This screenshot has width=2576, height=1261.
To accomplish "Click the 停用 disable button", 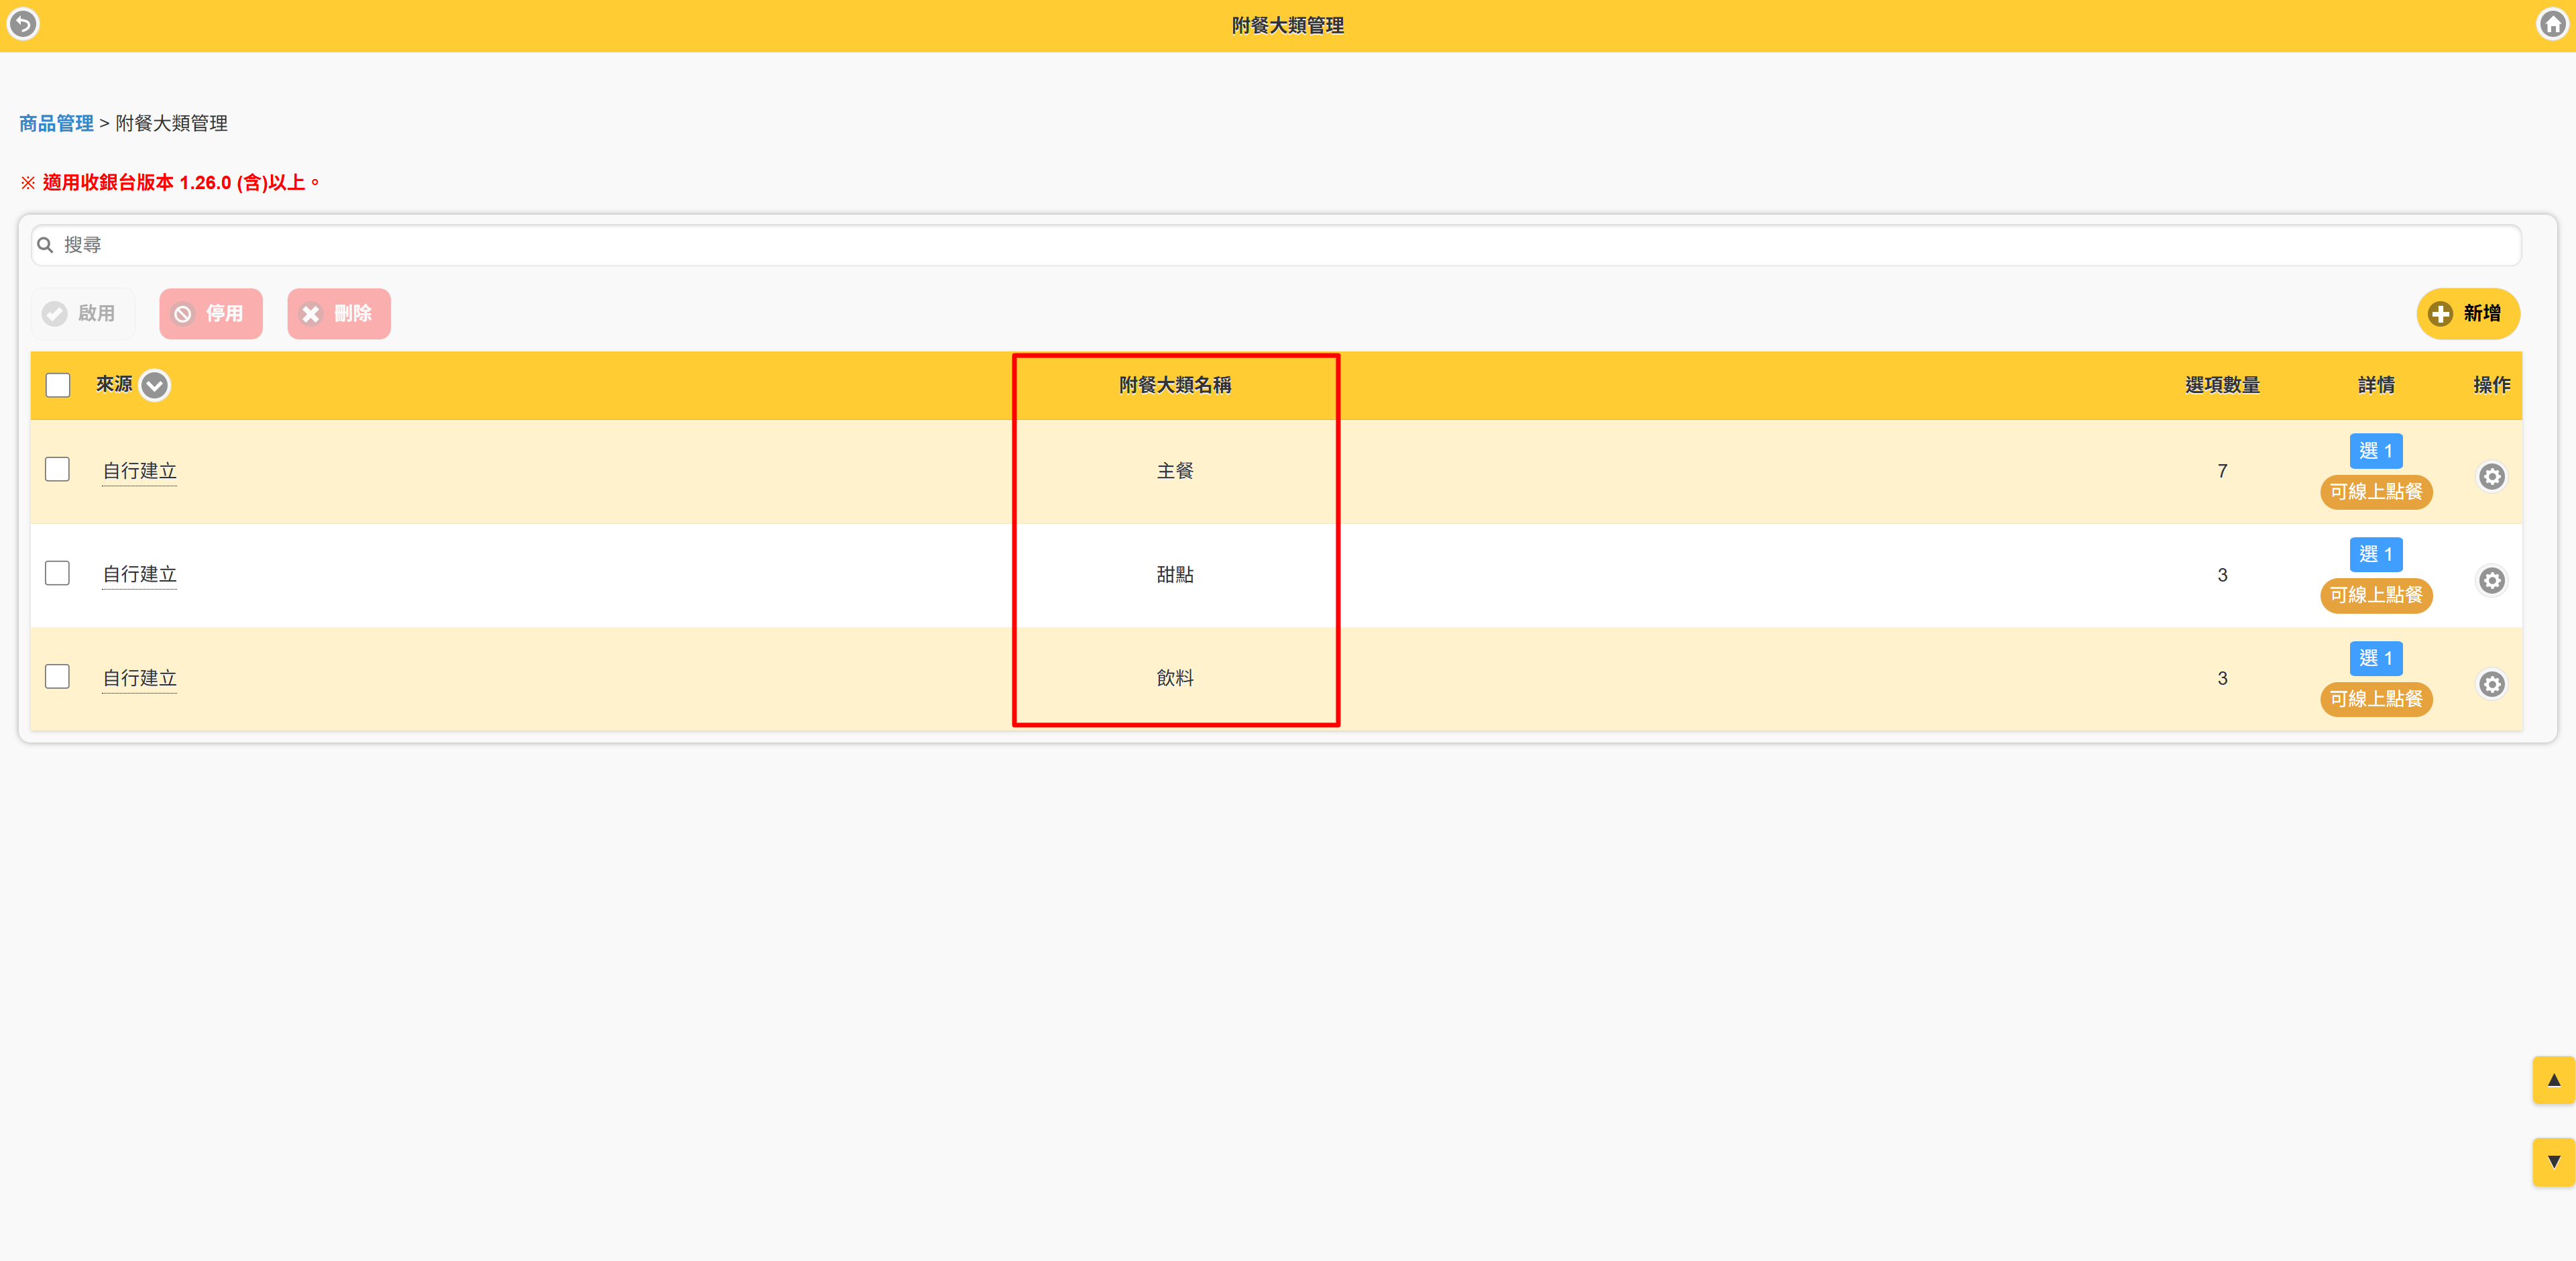I will coord(211,314).
